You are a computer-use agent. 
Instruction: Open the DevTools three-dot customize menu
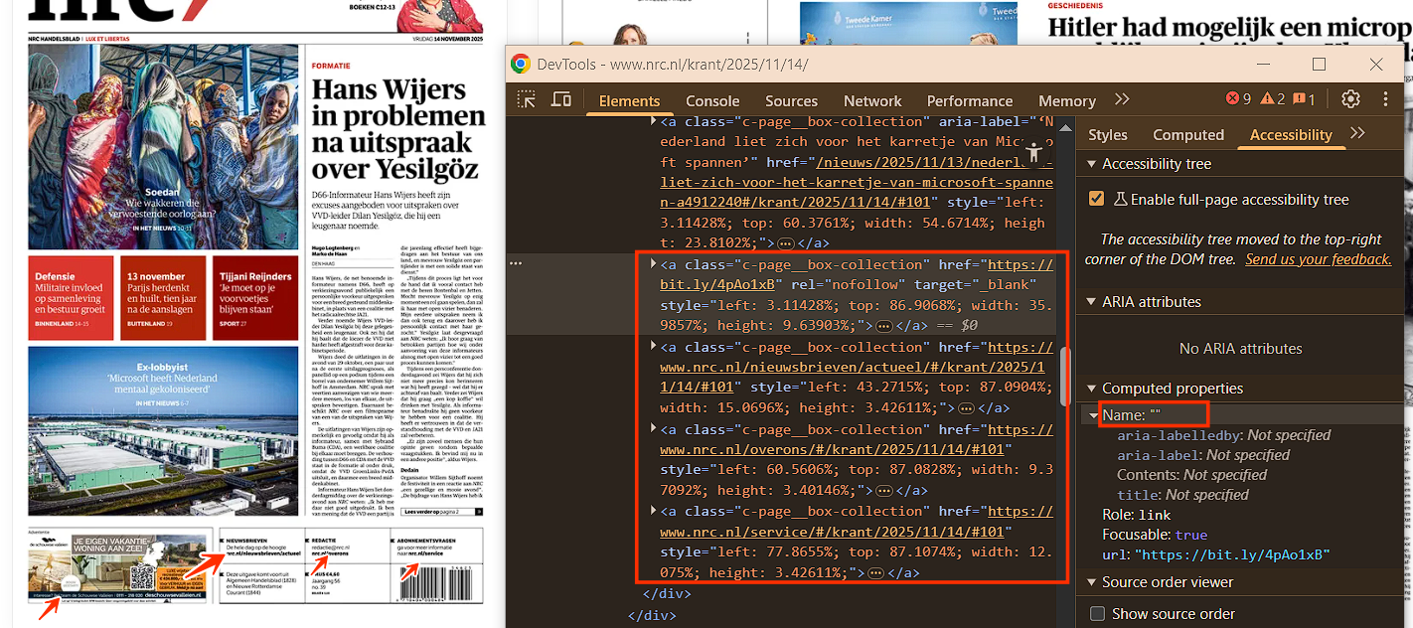point(1385,99)
